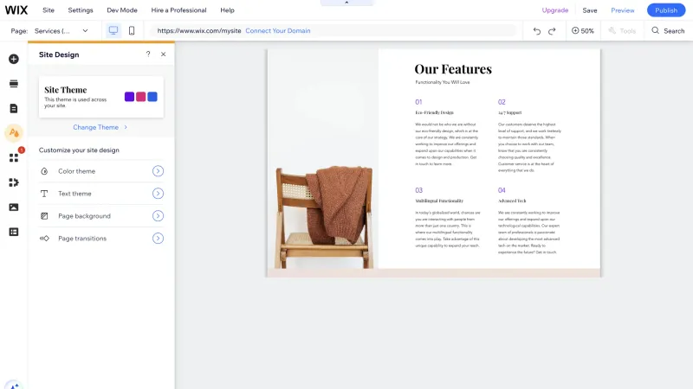This screenshot has height=389, width=693.
Task: Select the Functionality You Will Love subtitle
Action: coord(443,82)
